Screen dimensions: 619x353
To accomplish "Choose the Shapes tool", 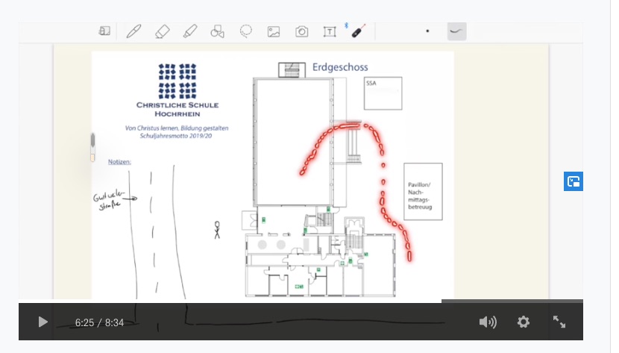I will click(217, 31).
